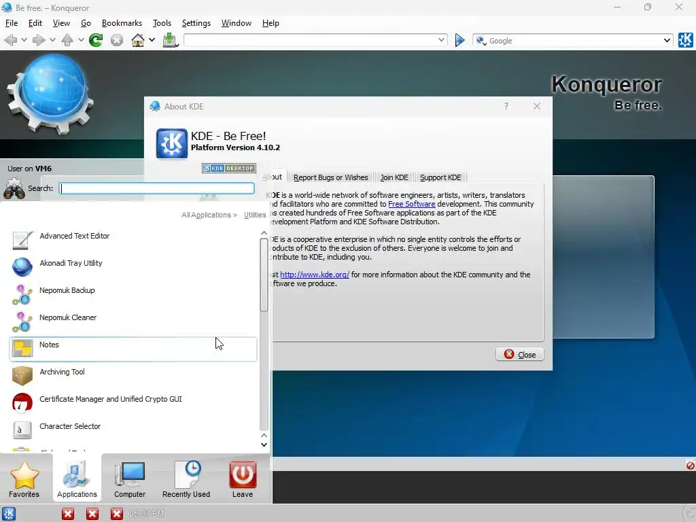Open Nepomuk Backup
This screenshot has height=522, width=696.
tap(133, 295)
